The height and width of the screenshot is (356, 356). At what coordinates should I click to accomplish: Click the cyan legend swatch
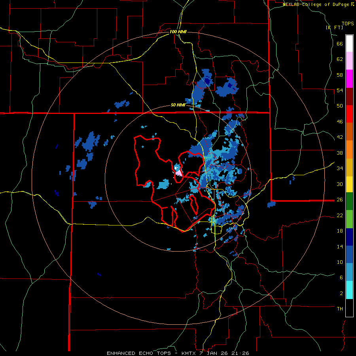tap(349, 290)
